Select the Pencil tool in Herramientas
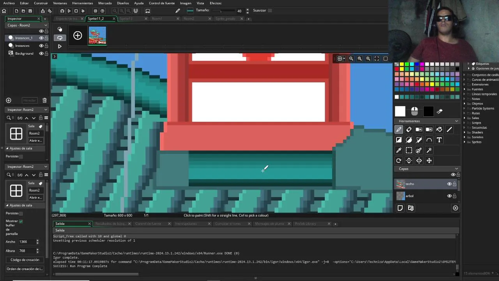This screenshot has width=499, height=281. tap(399, 130)
